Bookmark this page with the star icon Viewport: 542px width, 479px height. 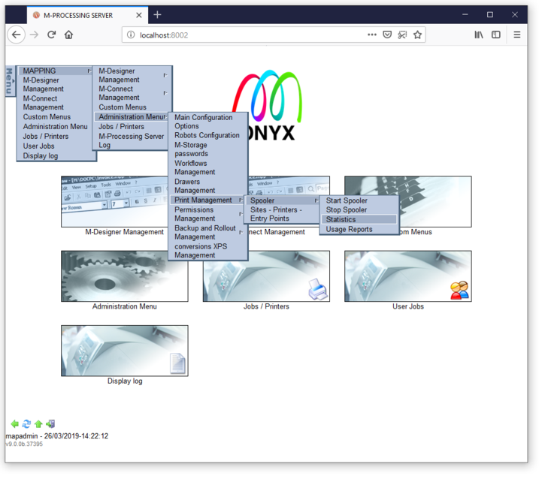[x=417, y=35]
